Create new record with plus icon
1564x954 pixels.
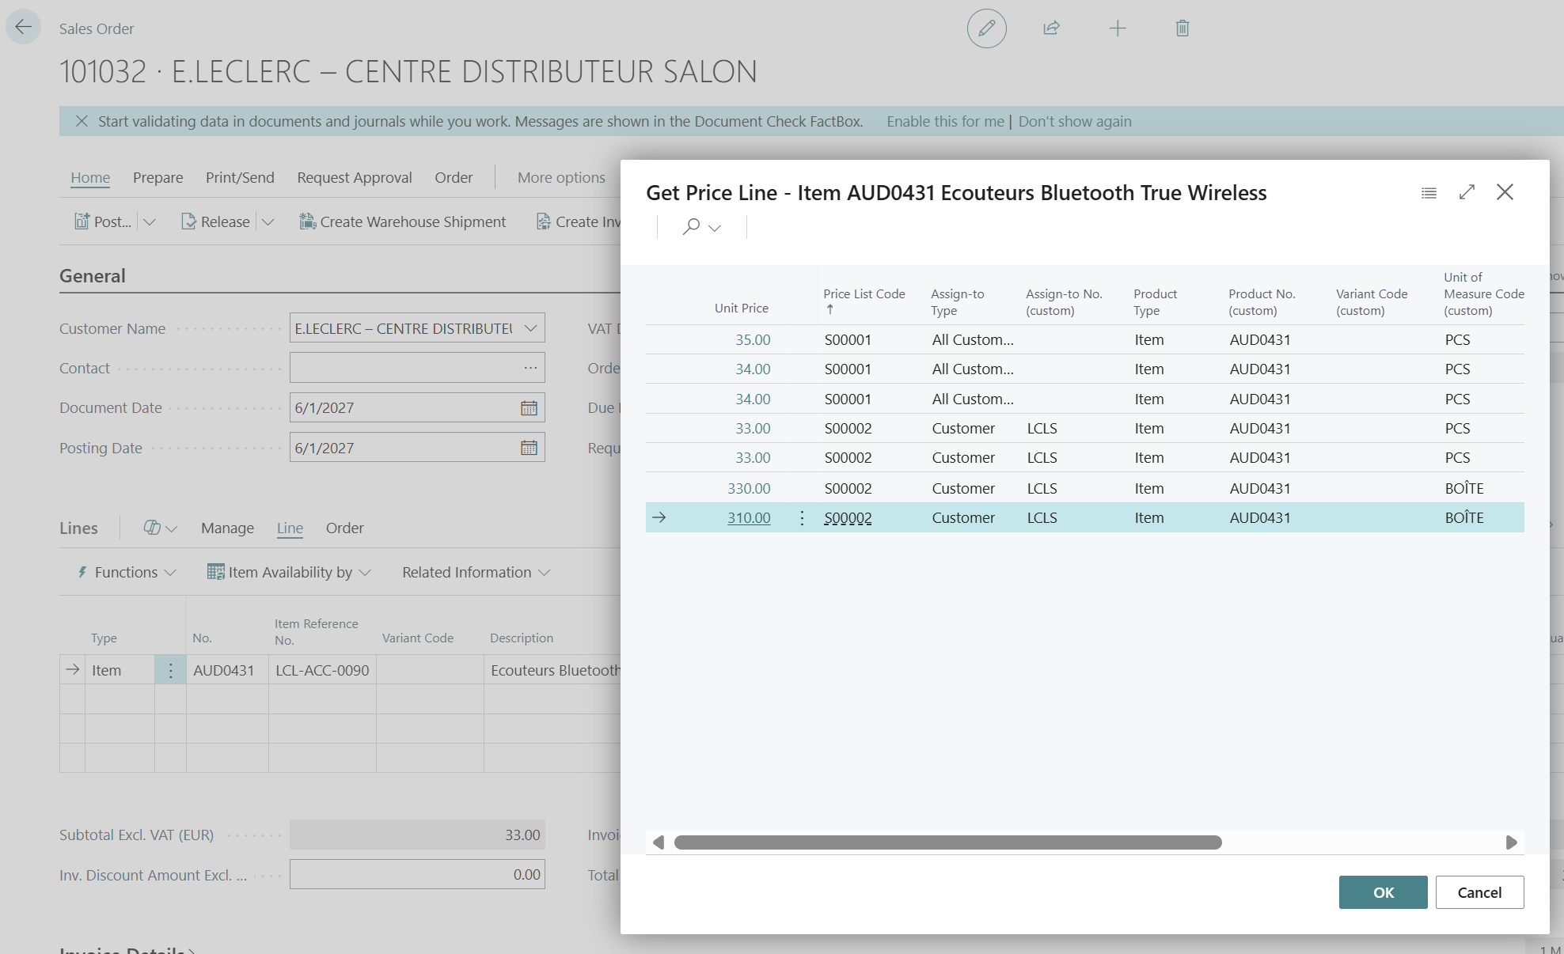point(1118,28)
